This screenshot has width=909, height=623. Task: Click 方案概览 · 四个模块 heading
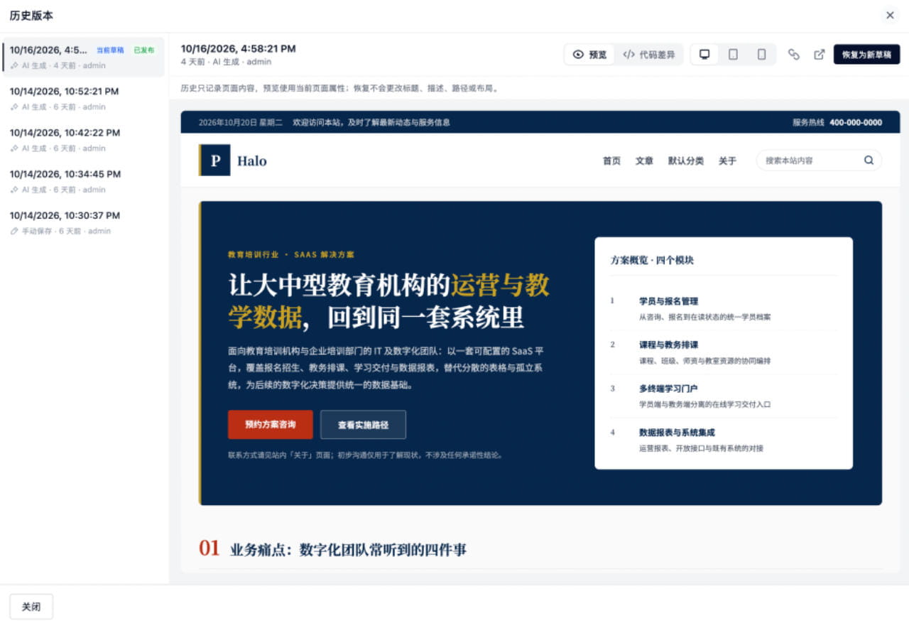pos(652,260)
